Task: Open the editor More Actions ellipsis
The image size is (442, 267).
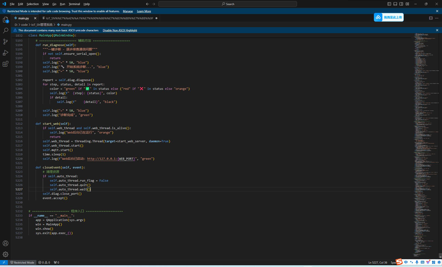Action: click(x=436, y=18)
